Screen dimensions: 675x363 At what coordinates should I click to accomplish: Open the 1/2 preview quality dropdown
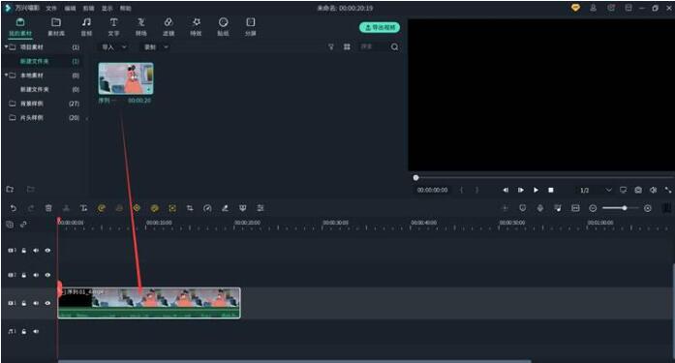click(595, 190)
